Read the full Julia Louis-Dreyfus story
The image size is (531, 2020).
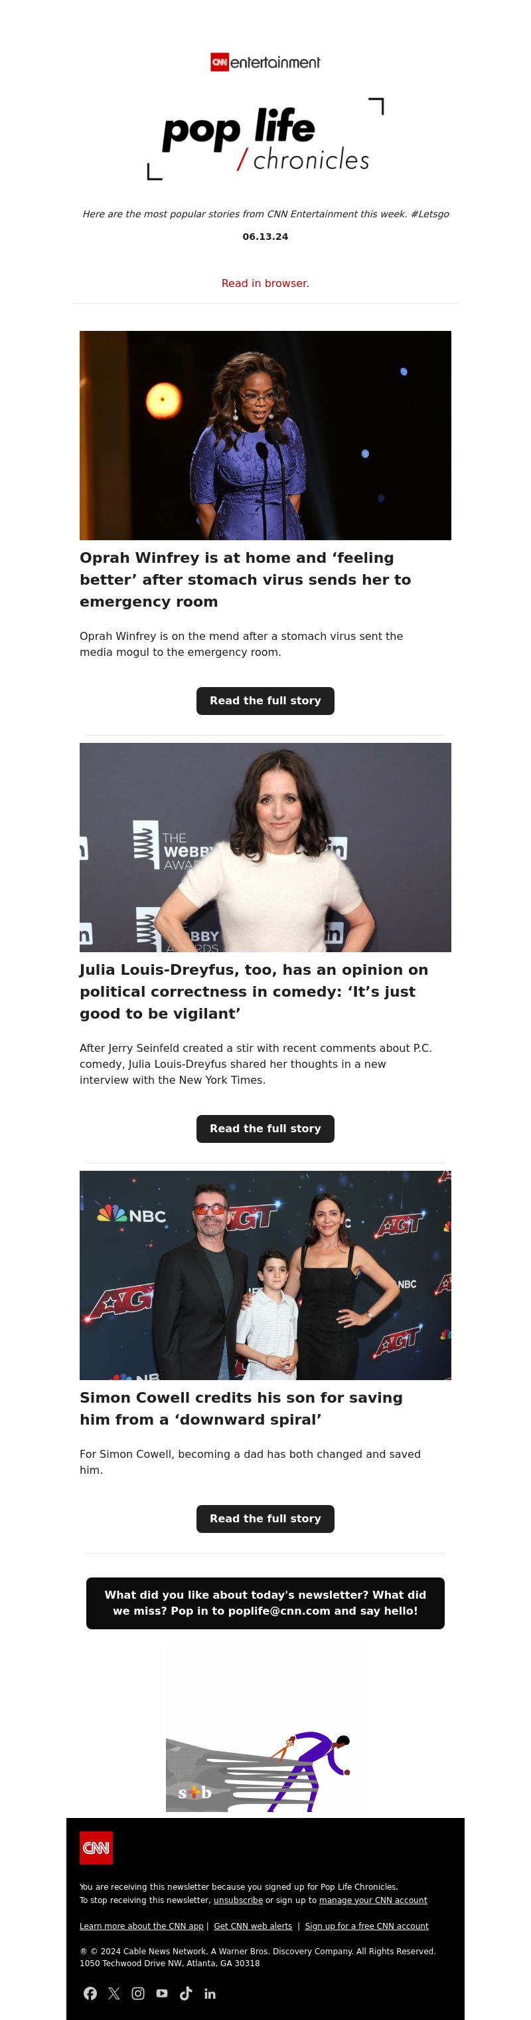pos(265,1128)
